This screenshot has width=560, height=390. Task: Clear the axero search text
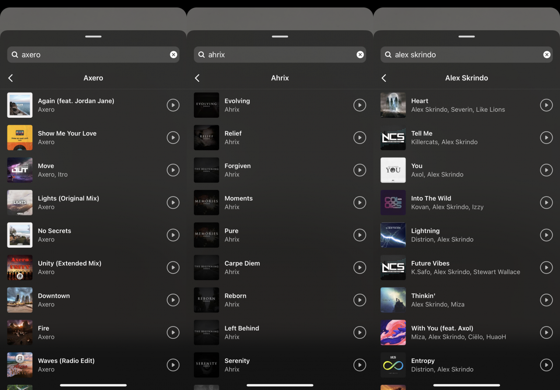coord(174,55)
